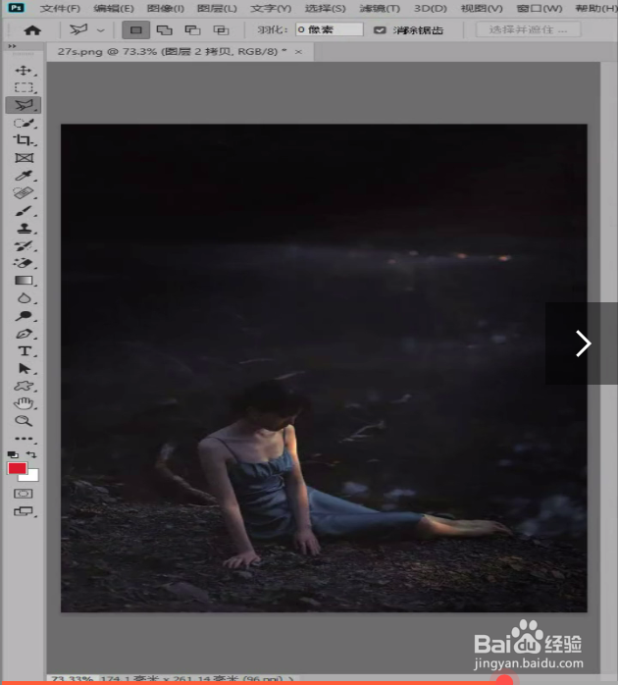Viewport: 618px width, 685px height.
Task: Select the Dodge tool
Action: [24, 316]
